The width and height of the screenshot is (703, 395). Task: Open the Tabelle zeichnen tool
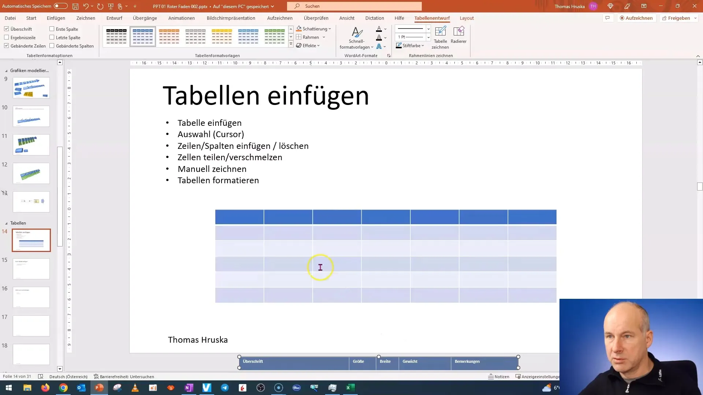click(x=440, y=37)
